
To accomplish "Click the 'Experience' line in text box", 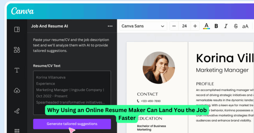I will pos(46,84).
